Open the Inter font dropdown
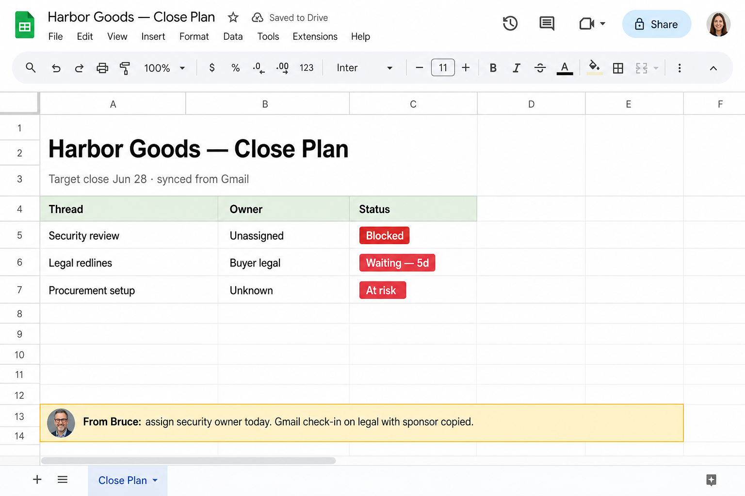 click(365, 68)
